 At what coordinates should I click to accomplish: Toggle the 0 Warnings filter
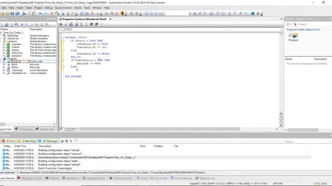27,141
